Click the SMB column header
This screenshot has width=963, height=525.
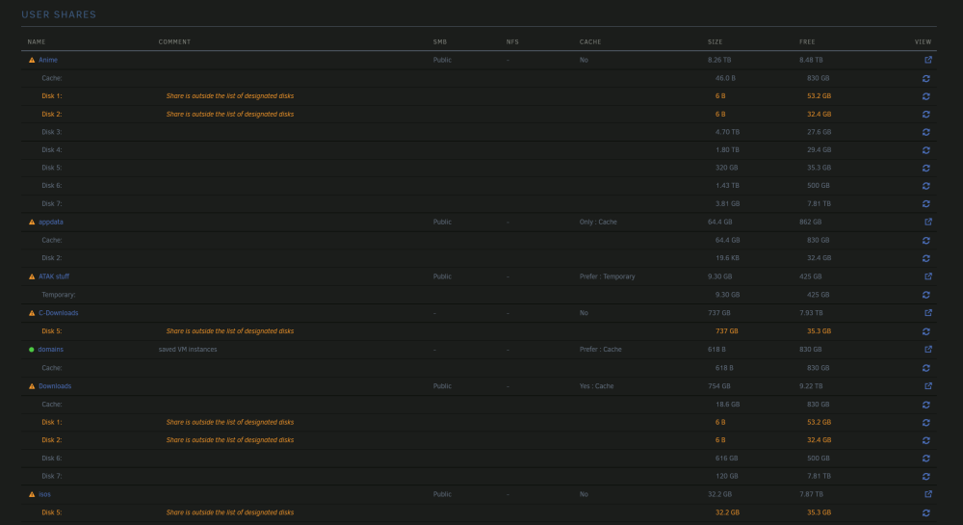point(440,41)
